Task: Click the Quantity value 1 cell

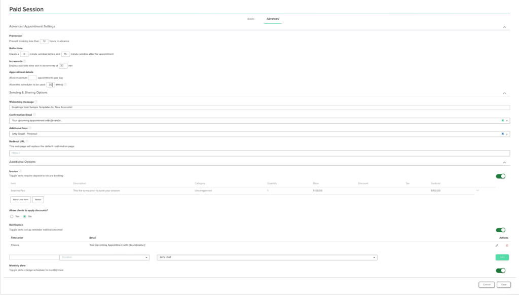Action: click(x=268, y=191)
